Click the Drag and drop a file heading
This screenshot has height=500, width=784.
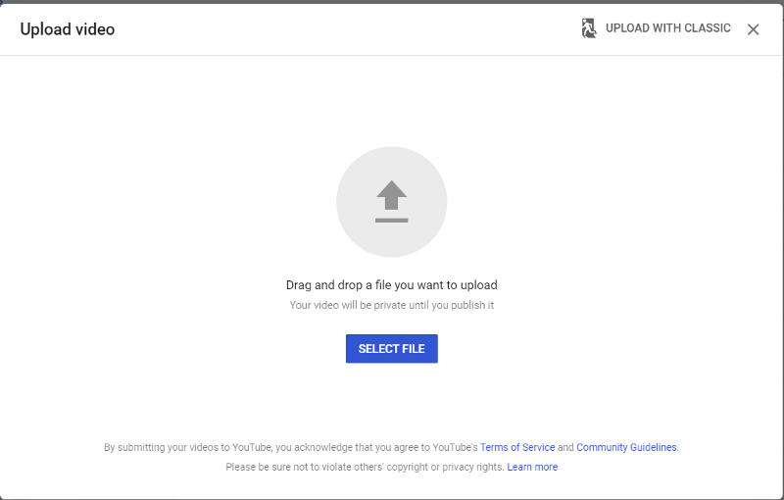[x=391, y=285]
